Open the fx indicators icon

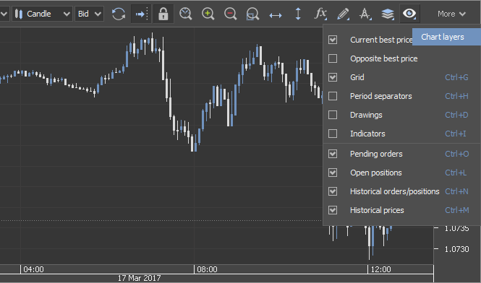[321, 14]
